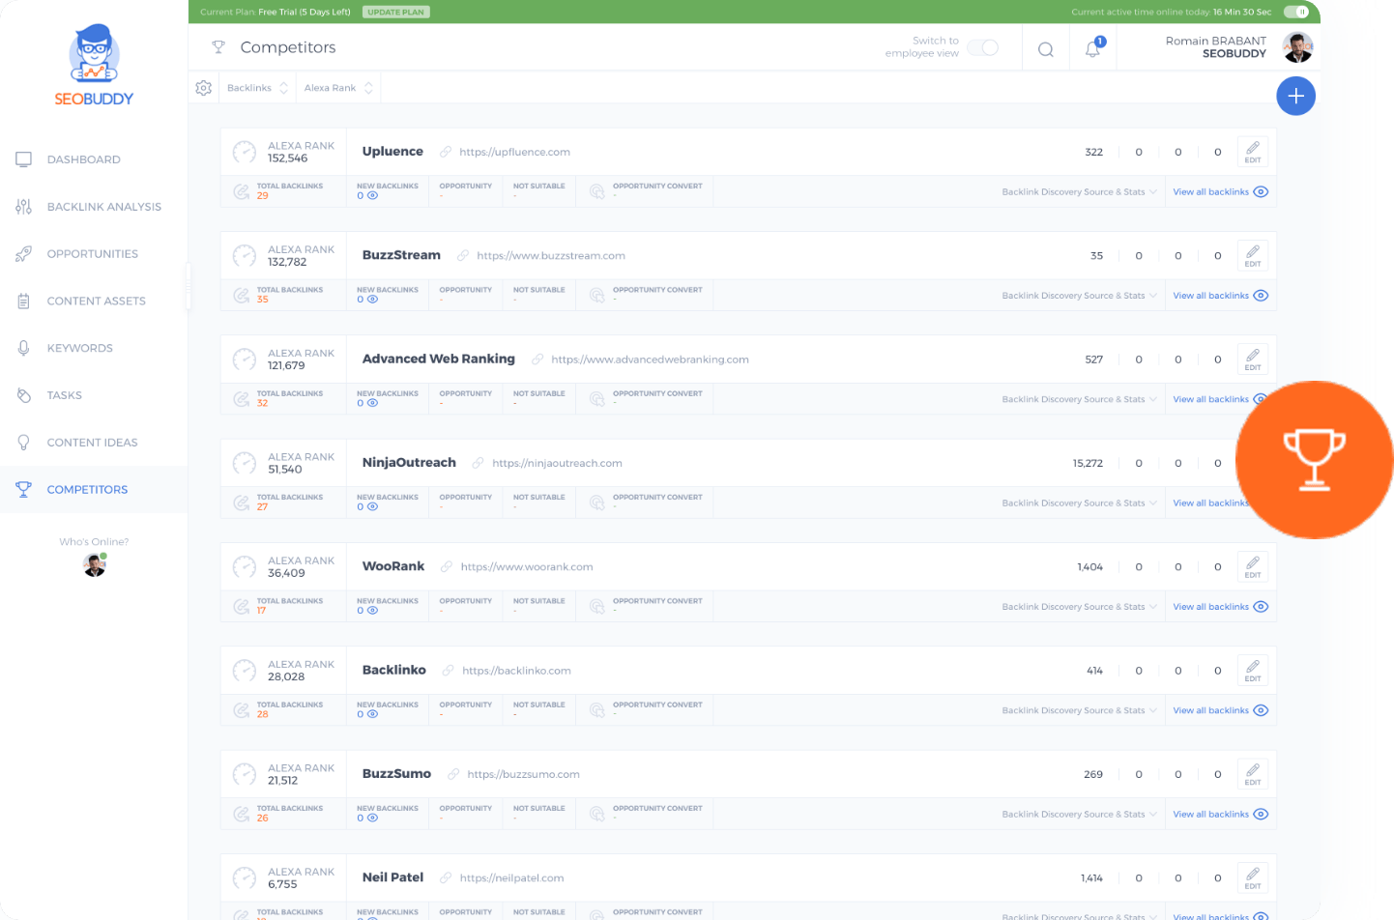Edit the Neil Patel competitor
The height and width of the screenshot is (920, 1394).
1253,878
